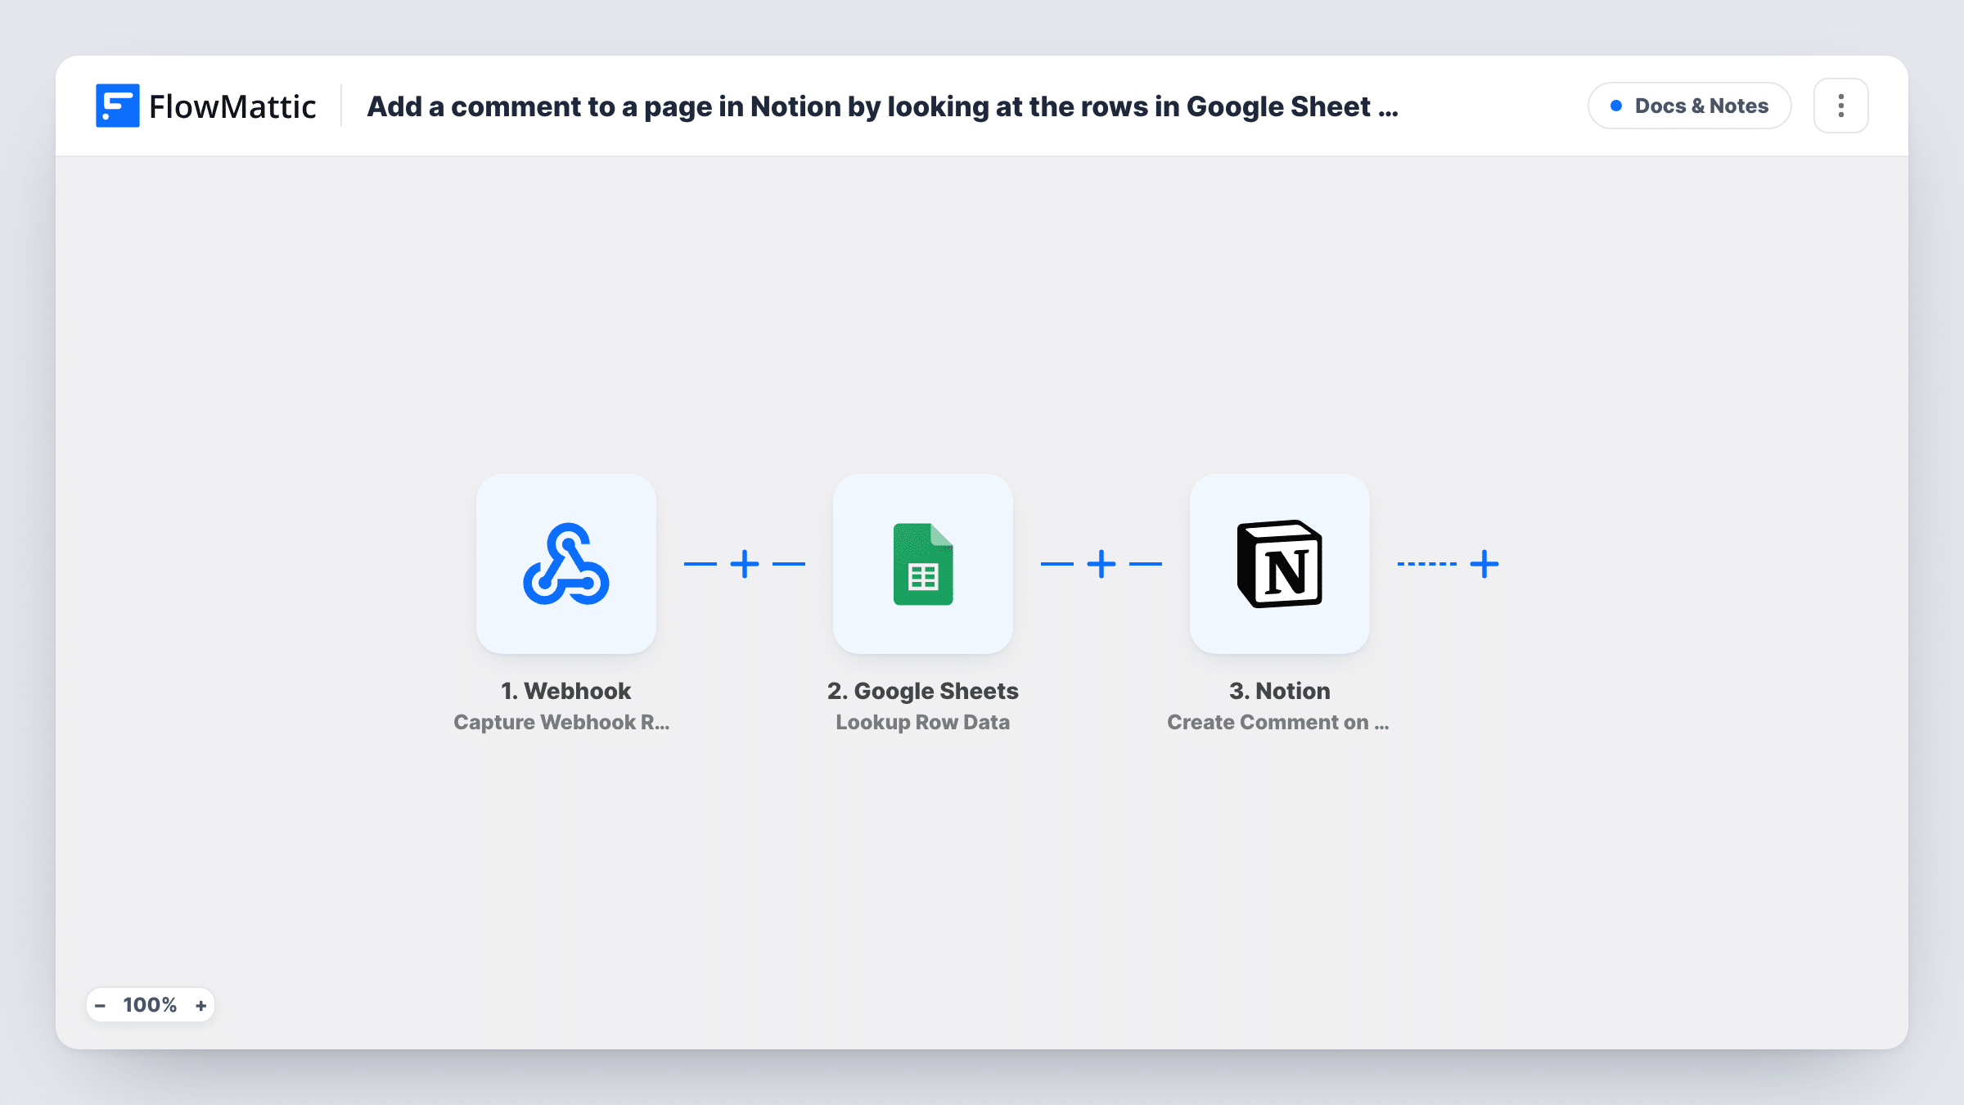Click the '2. Google Sheets' label

point(923,691)
